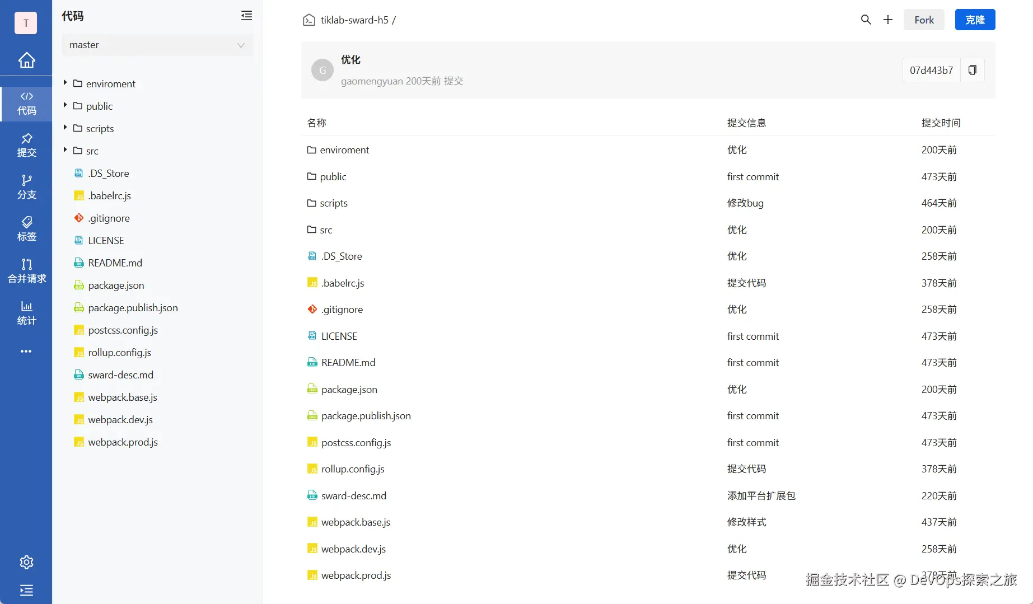Viewport: 1033px width, 604px height.
Task: Select .gitignore in the file tree
Action: click(x=109, y=218)
